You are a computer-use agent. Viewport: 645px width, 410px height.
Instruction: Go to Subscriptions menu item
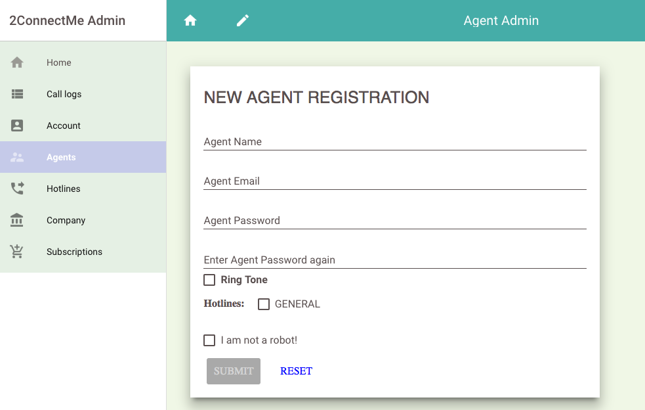[74, 252]
